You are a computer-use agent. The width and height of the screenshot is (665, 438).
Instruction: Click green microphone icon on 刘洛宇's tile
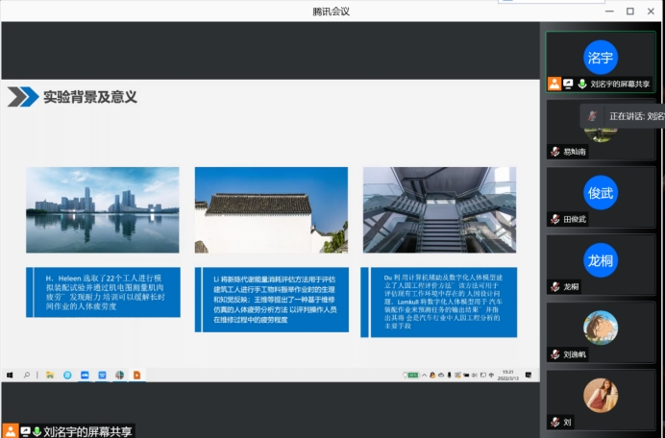(x=581, y=85)
